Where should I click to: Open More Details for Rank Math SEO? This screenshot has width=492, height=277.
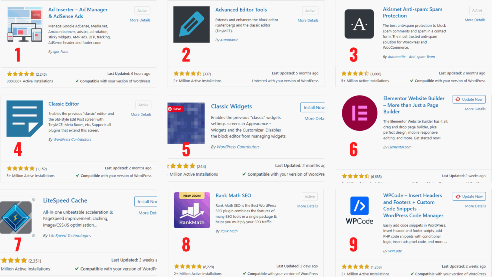(307, 206)
